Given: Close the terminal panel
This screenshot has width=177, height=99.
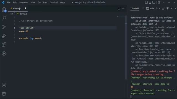Looking at the screenshot, I should [176, 8].
